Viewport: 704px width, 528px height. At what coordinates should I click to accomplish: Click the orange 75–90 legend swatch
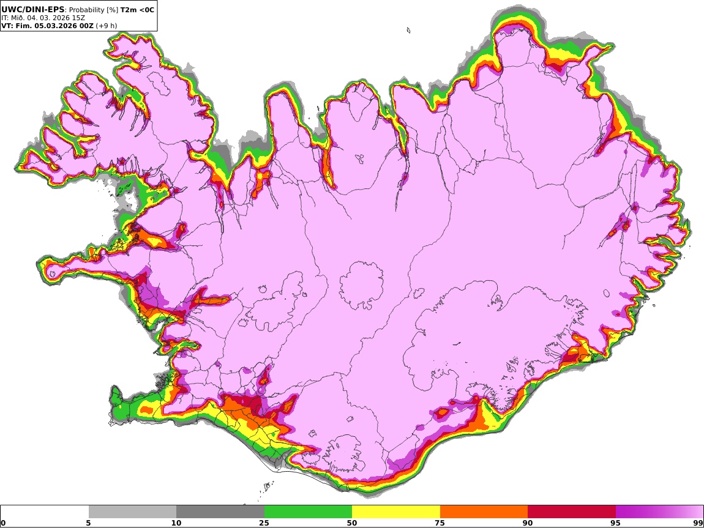point(484,512)
